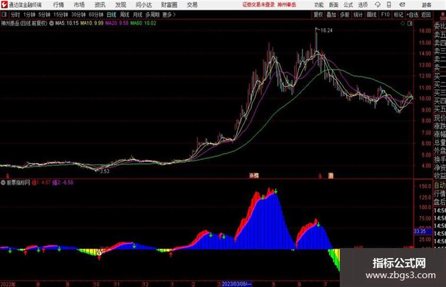Click the money bag icon on indicator
The width and height of the screenshot is (446, 287).
tap(99, 253)
